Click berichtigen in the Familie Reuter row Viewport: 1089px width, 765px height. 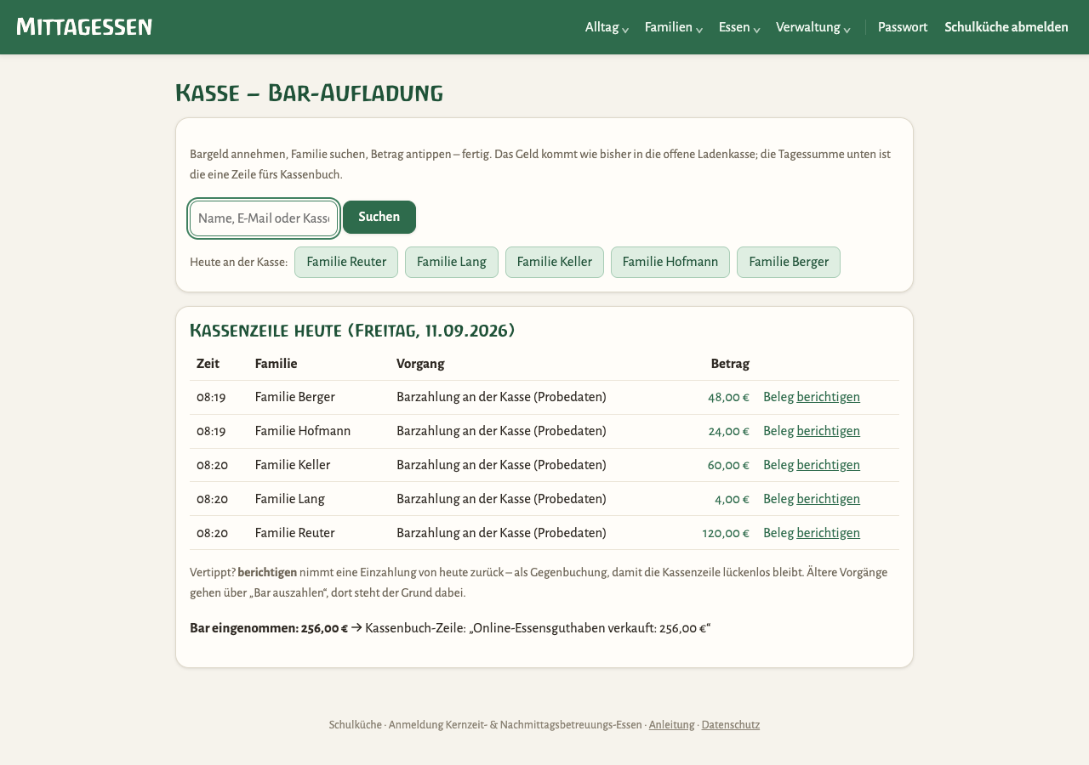[x=829, y=533]
